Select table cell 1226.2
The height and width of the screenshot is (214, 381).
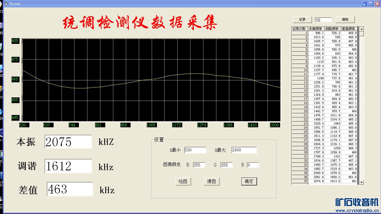(x=316, y=82)
